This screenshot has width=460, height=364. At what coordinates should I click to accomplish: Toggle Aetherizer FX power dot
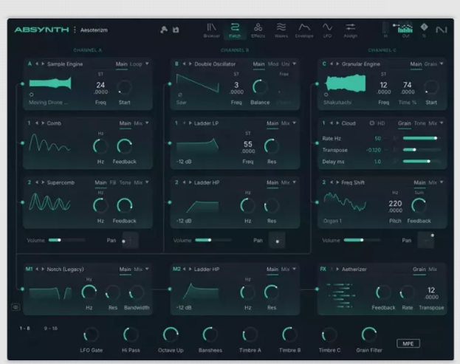point(317,289)
